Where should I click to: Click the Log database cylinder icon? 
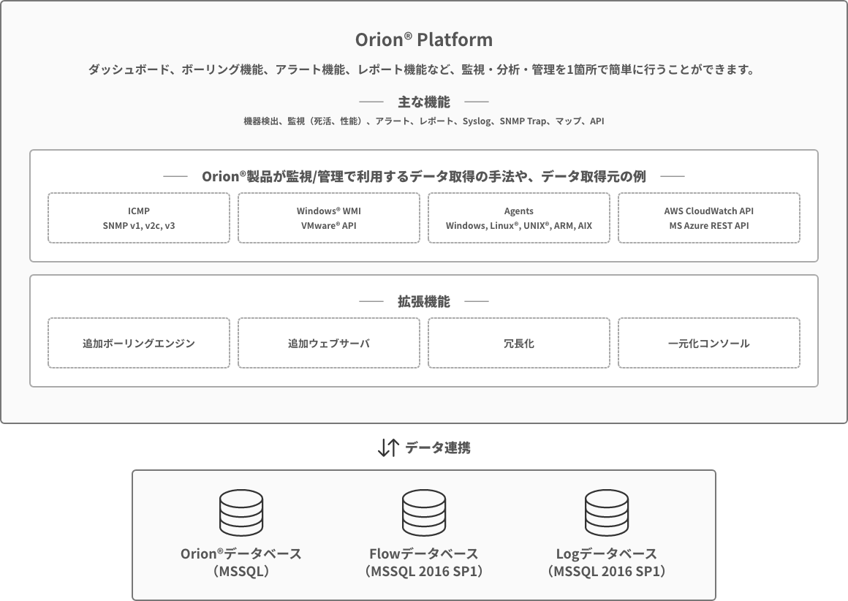607,513
